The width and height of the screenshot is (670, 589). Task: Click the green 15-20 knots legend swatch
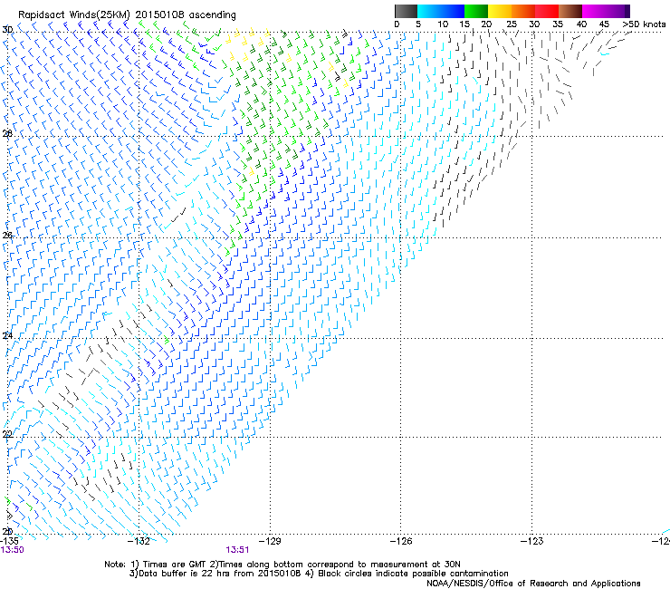(x=476, y=11)
